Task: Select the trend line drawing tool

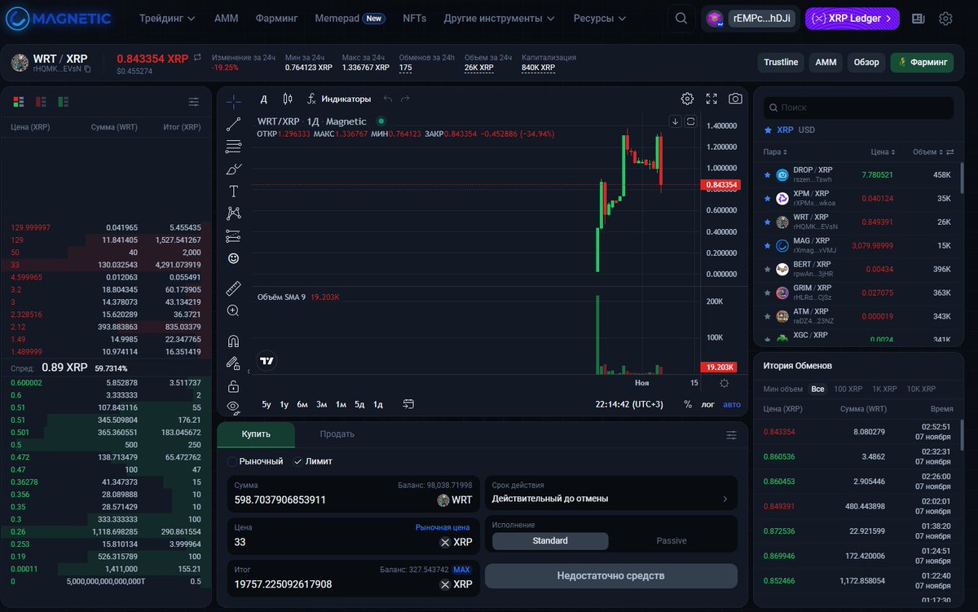Action: [x=234, y=125]
